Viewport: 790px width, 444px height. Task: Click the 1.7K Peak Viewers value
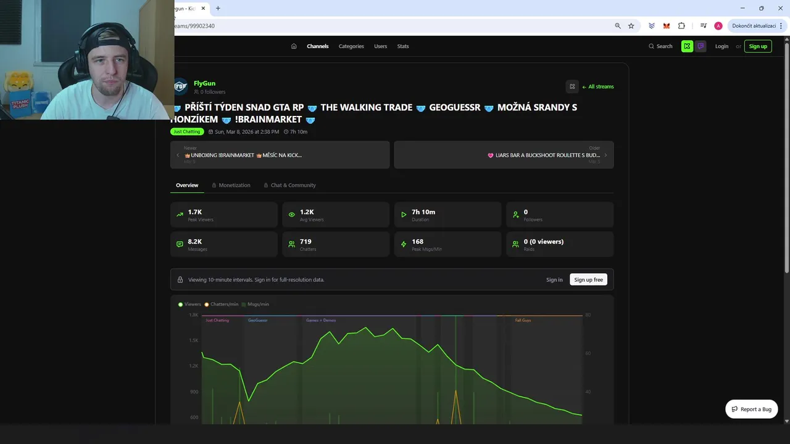(195, 212)
